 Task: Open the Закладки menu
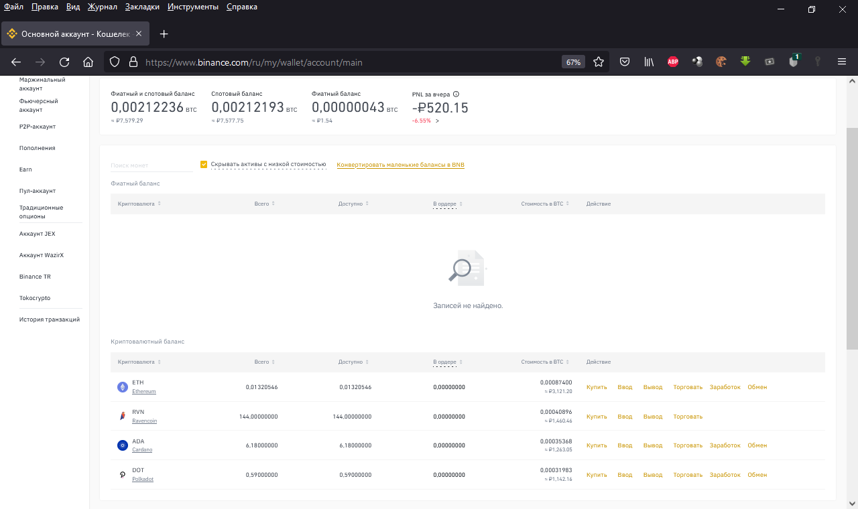pos(142,7)
